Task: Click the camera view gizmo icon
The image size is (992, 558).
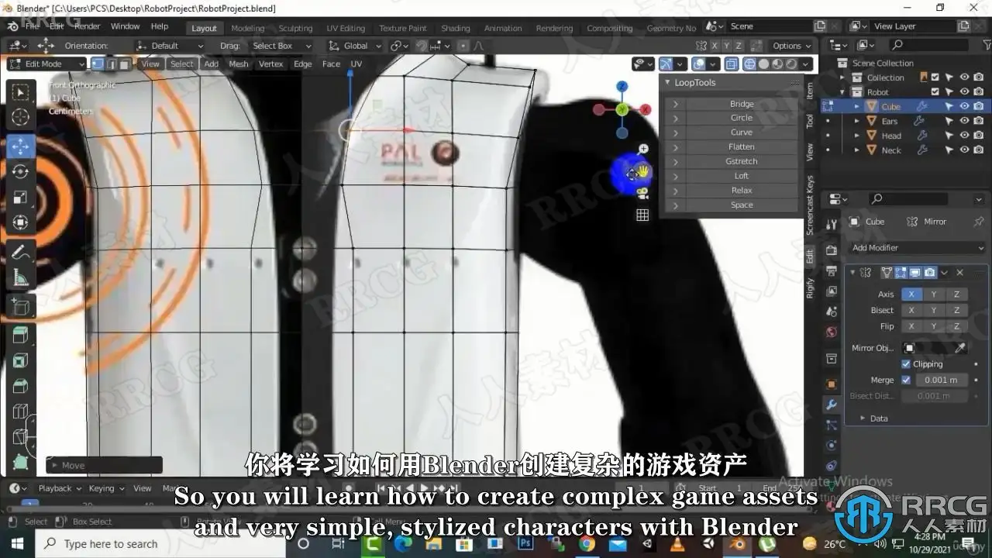Action: pos(642,194)
